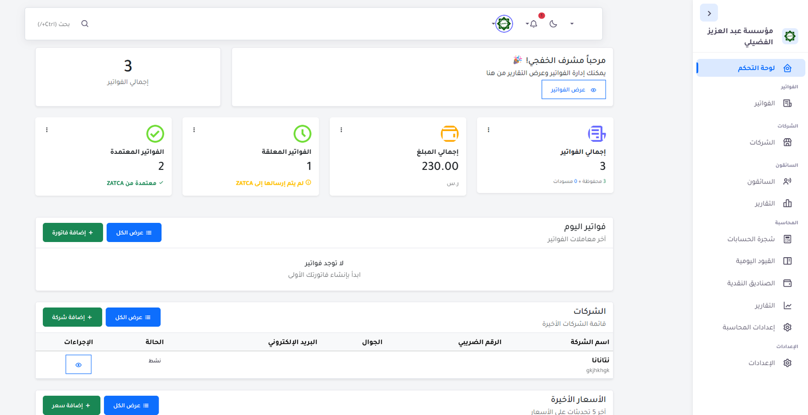Open options menu on إجمالي المبلغ card
808x415 pixels.
tap(341, 130)
